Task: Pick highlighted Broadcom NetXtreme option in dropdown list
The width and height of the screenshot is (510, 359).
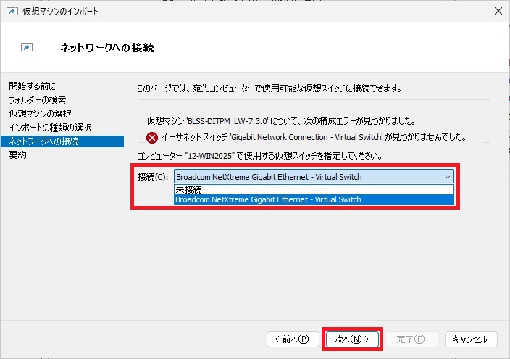Action: pos(268,199)
